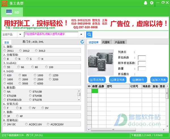Switch to the 选型结果 tab
The height and width of the screenshot is (139, 170).
click(x=93, y=42)
